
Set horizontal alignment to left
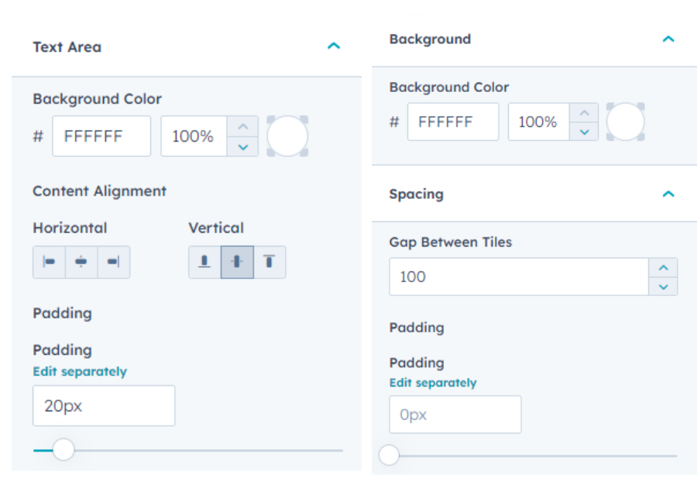coord(49,262)
